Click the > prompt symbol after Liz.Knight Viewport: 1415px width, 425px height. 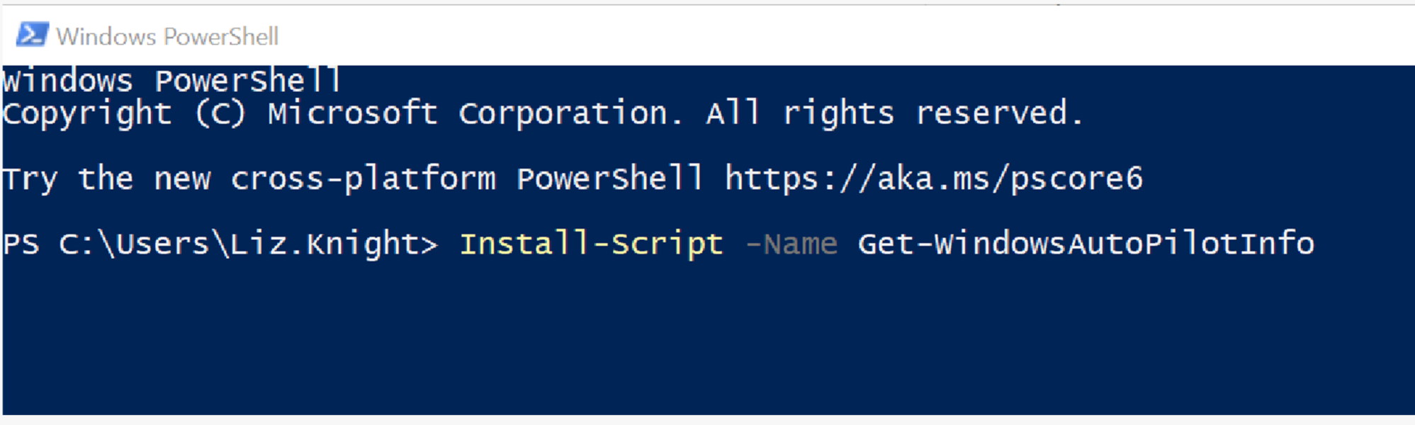(x=429, y=244)
